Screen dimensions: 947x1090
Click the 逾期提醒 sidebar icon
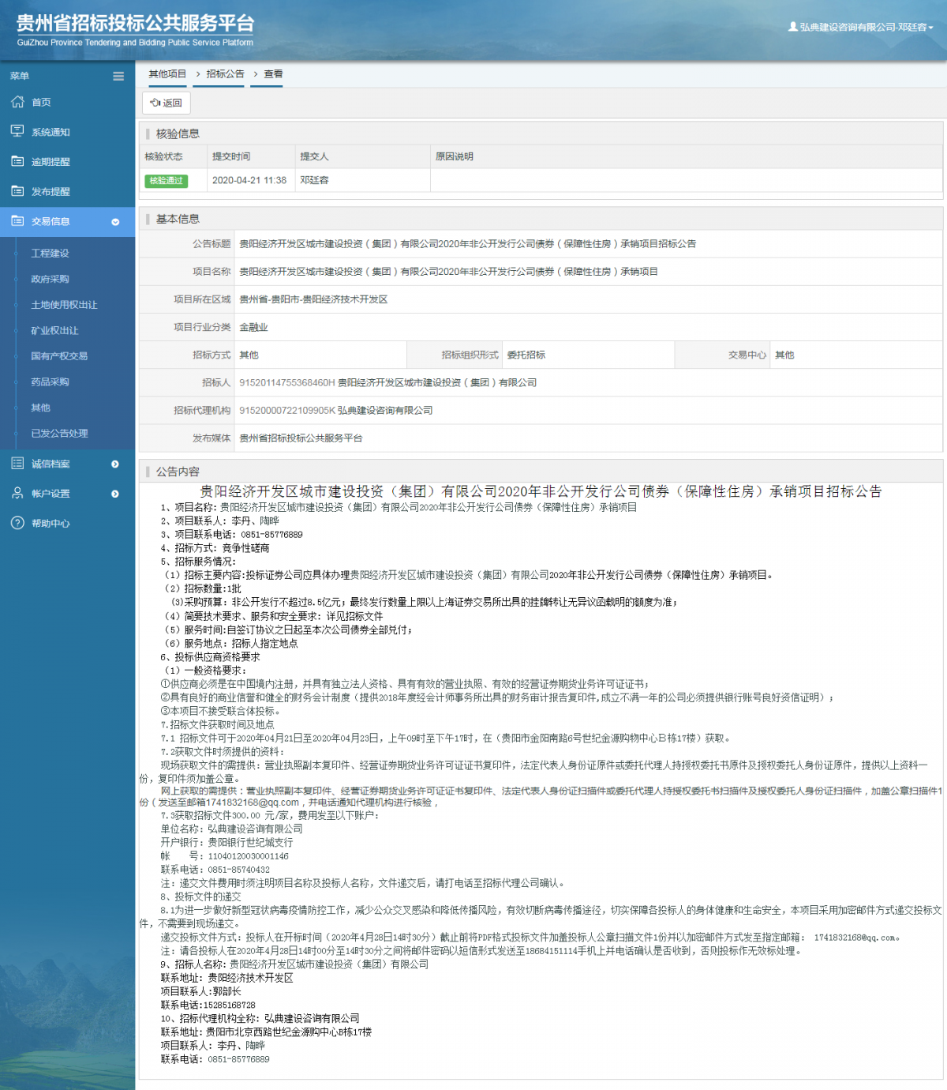(17, 161)
